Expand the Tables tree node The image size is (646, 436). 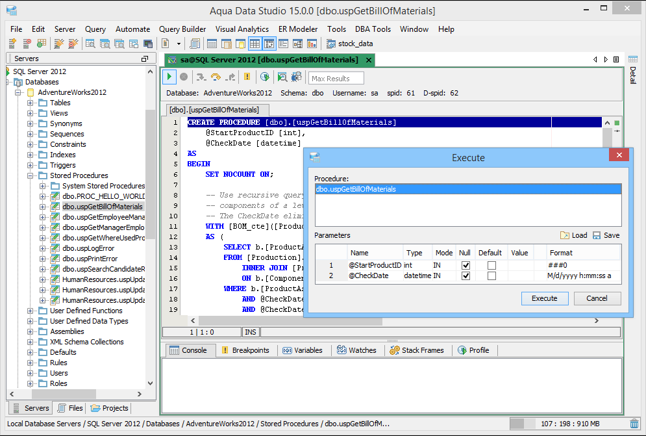pyautogui.click(x=31, y=103)
